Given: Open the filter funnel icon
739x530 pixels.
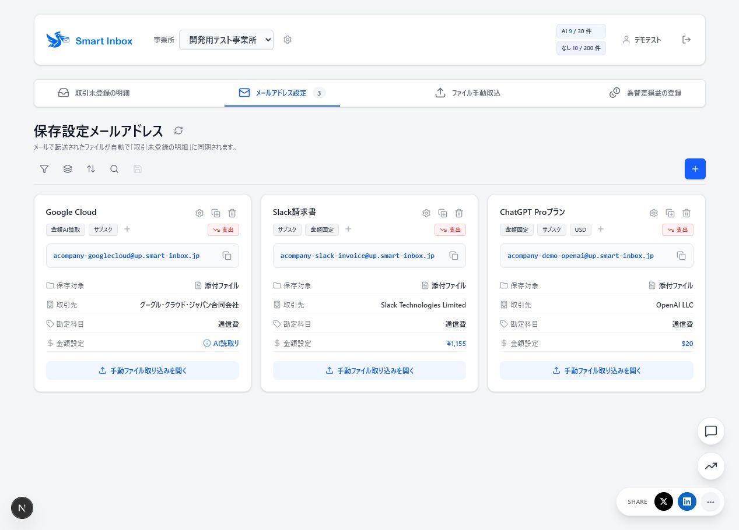Looking at the screenshot, I should [44, 169].
